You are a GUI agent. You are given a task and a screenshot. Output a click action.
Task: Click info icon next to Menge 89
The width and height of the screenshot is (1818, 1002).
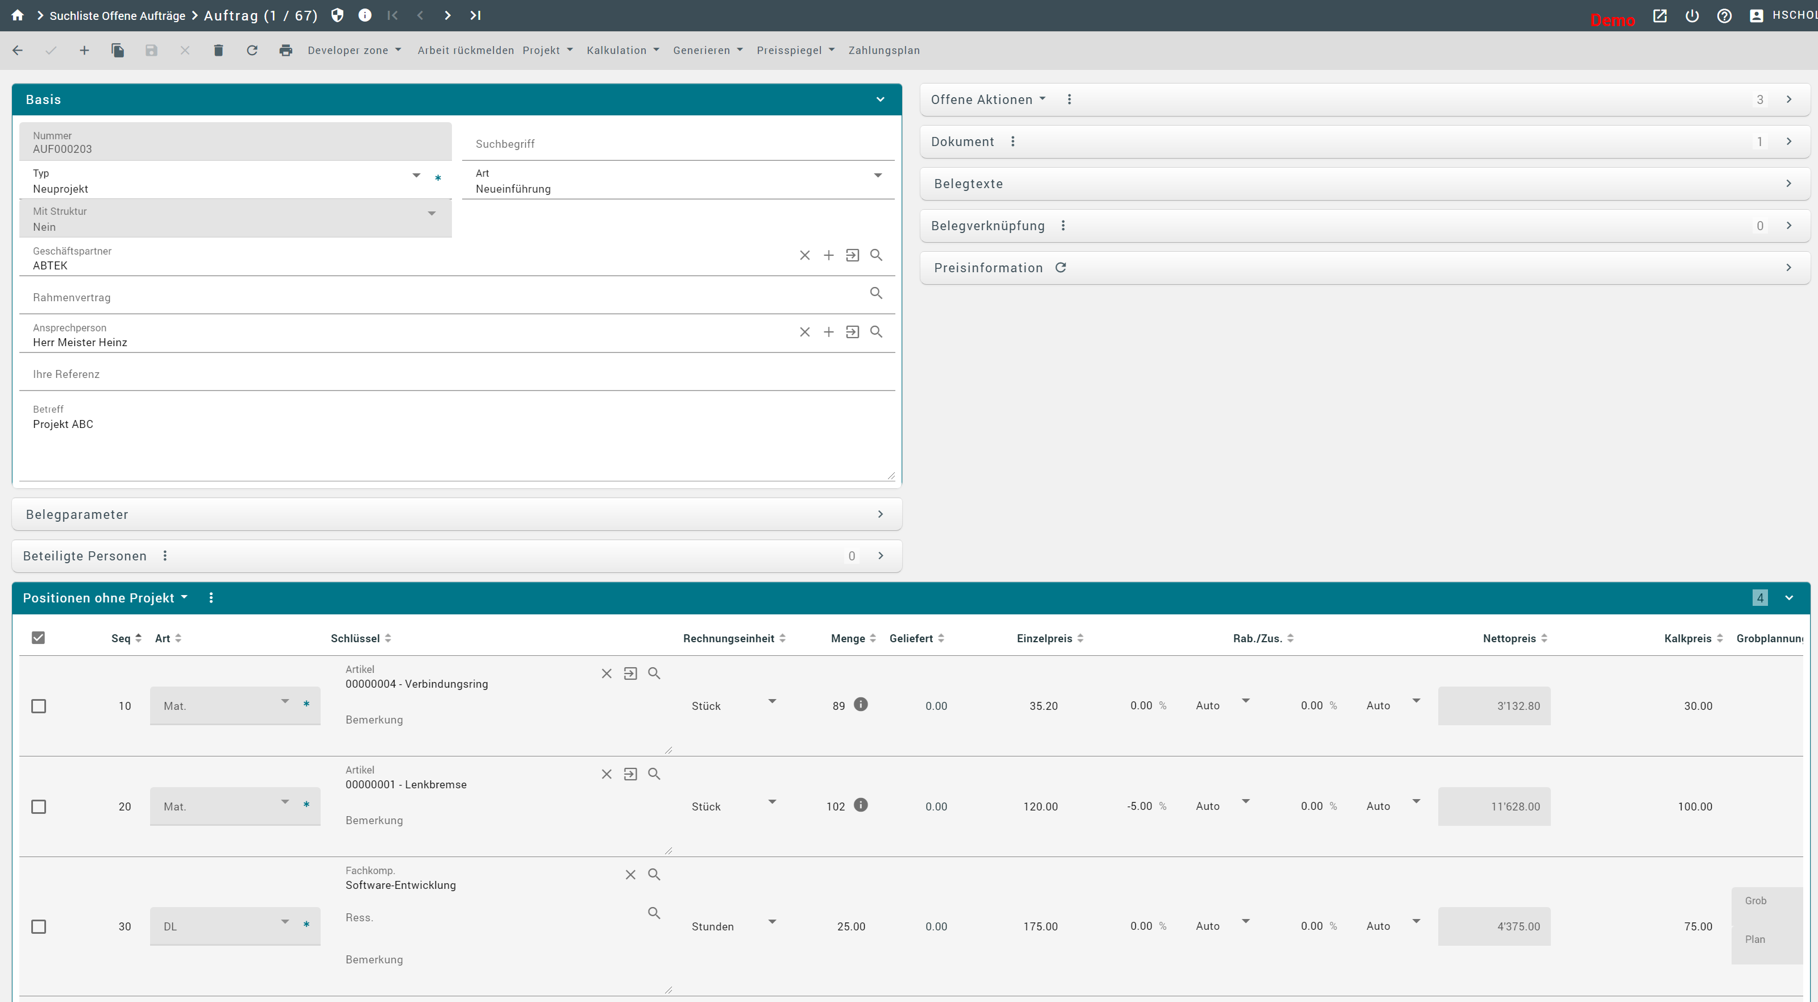pos(860,704)
